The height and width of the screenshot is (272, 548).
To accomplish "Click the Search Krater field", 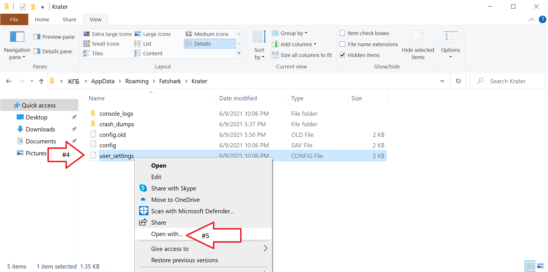I will tap(507, 81).
